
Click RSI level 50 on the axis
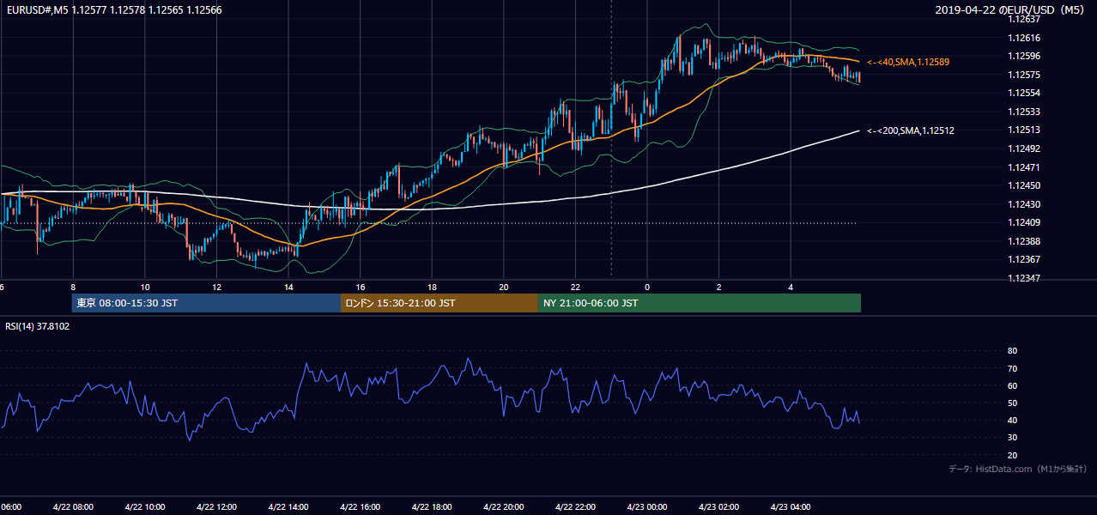1012,403
